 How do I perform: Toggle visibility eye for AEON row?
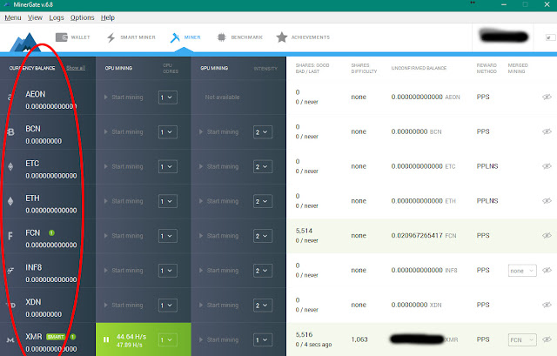[547, 97]
